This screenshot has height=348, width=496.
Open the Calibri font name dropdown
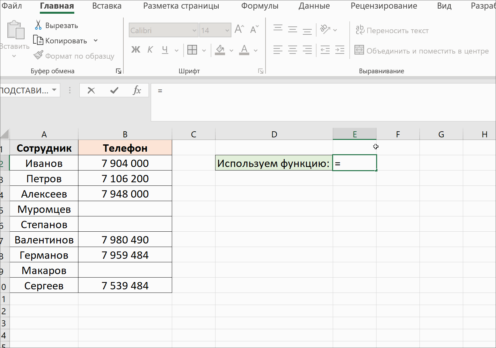[x=194, y=31]
